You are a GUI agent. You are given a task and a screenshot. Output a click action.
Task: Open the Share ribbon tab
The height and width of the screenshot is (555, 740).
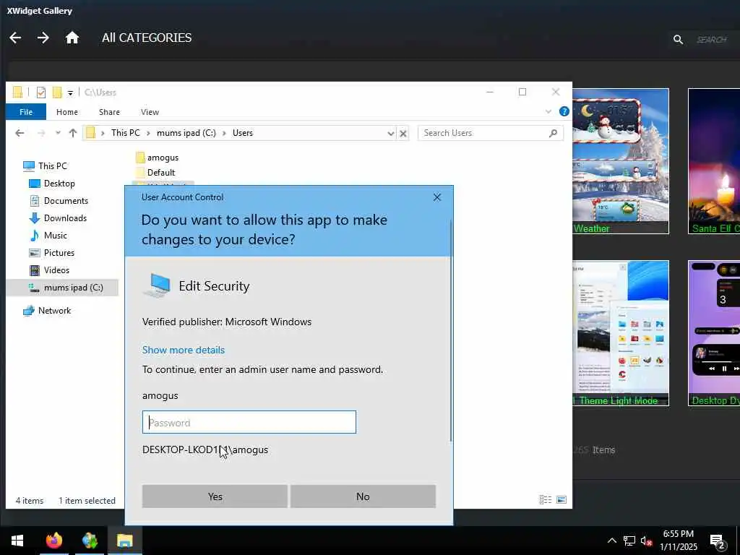tap(110, 112)
